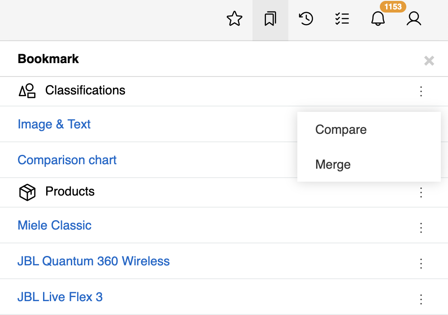Image resolution: width=448 pixels, height=315 pixels.
Task: Open the Products three-dot menu
Action: [421, 192]
